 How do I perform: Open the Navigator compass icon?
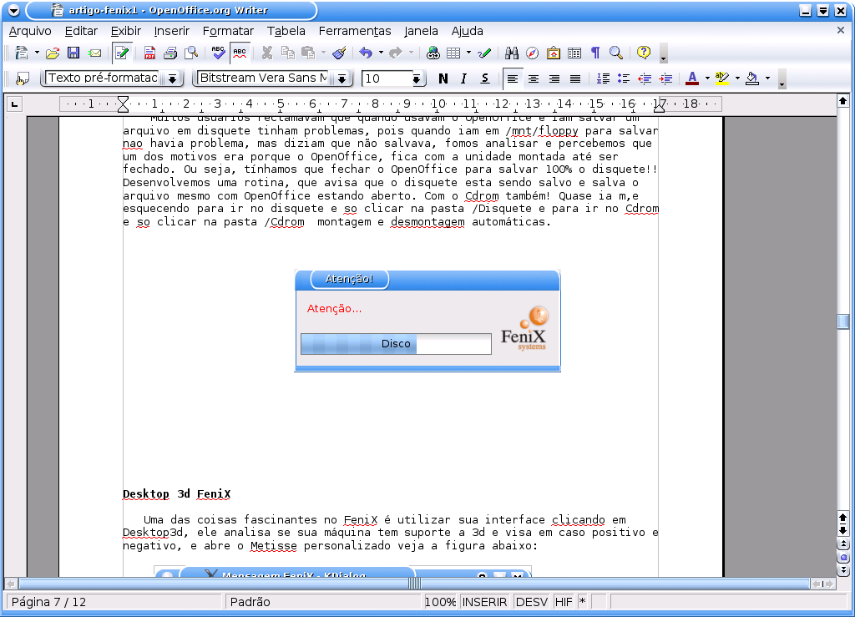[532, 53]
